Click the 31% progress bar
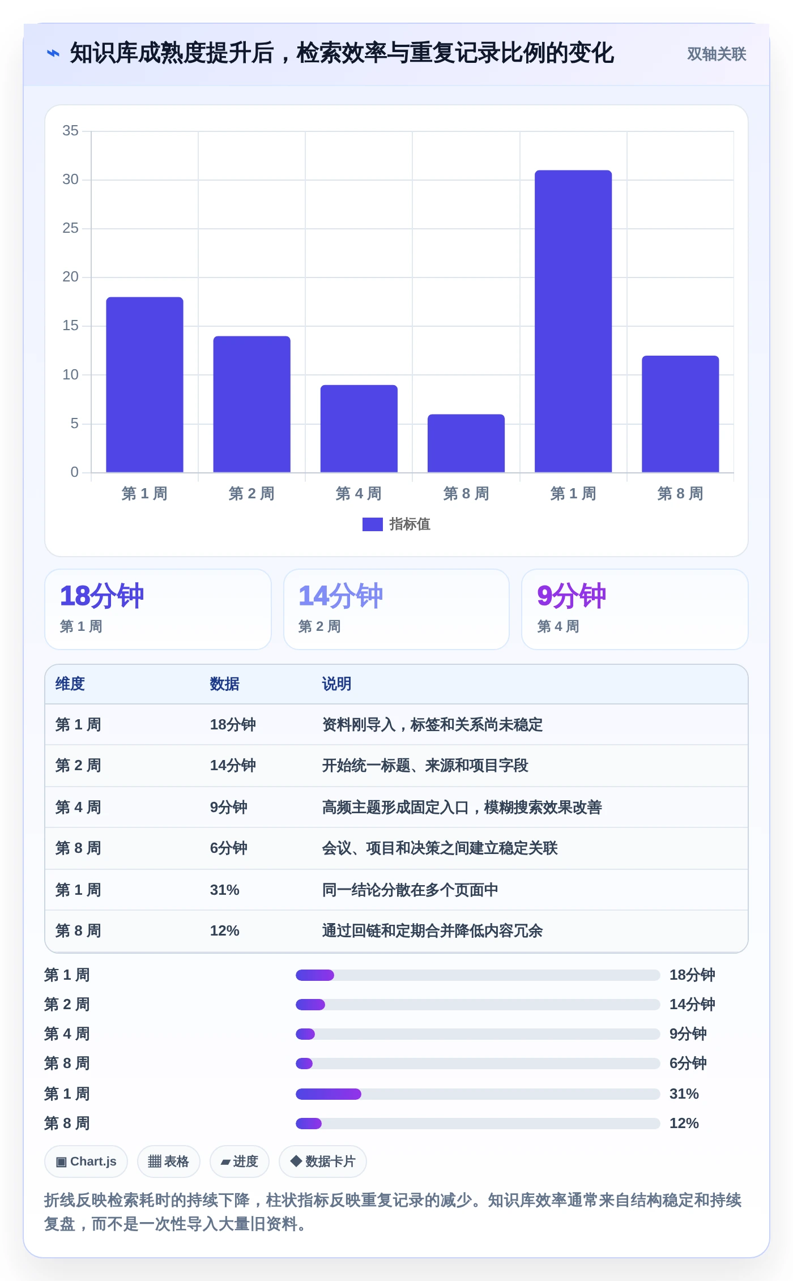 pos(477,1094)
